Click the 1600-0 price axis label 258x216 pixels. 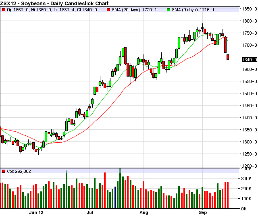click(250, 69)
